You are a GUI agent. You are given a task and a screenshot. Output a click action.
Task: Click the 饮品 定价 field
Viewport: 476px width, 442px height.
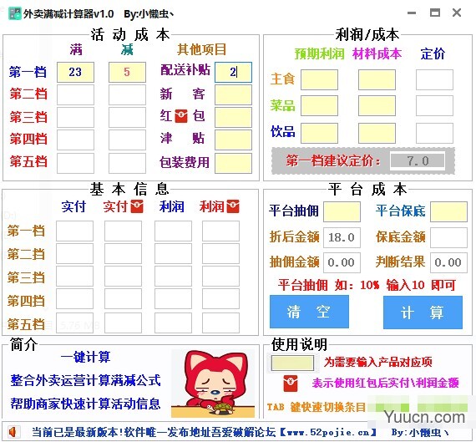pyautogui.click(x=434, y=133)
